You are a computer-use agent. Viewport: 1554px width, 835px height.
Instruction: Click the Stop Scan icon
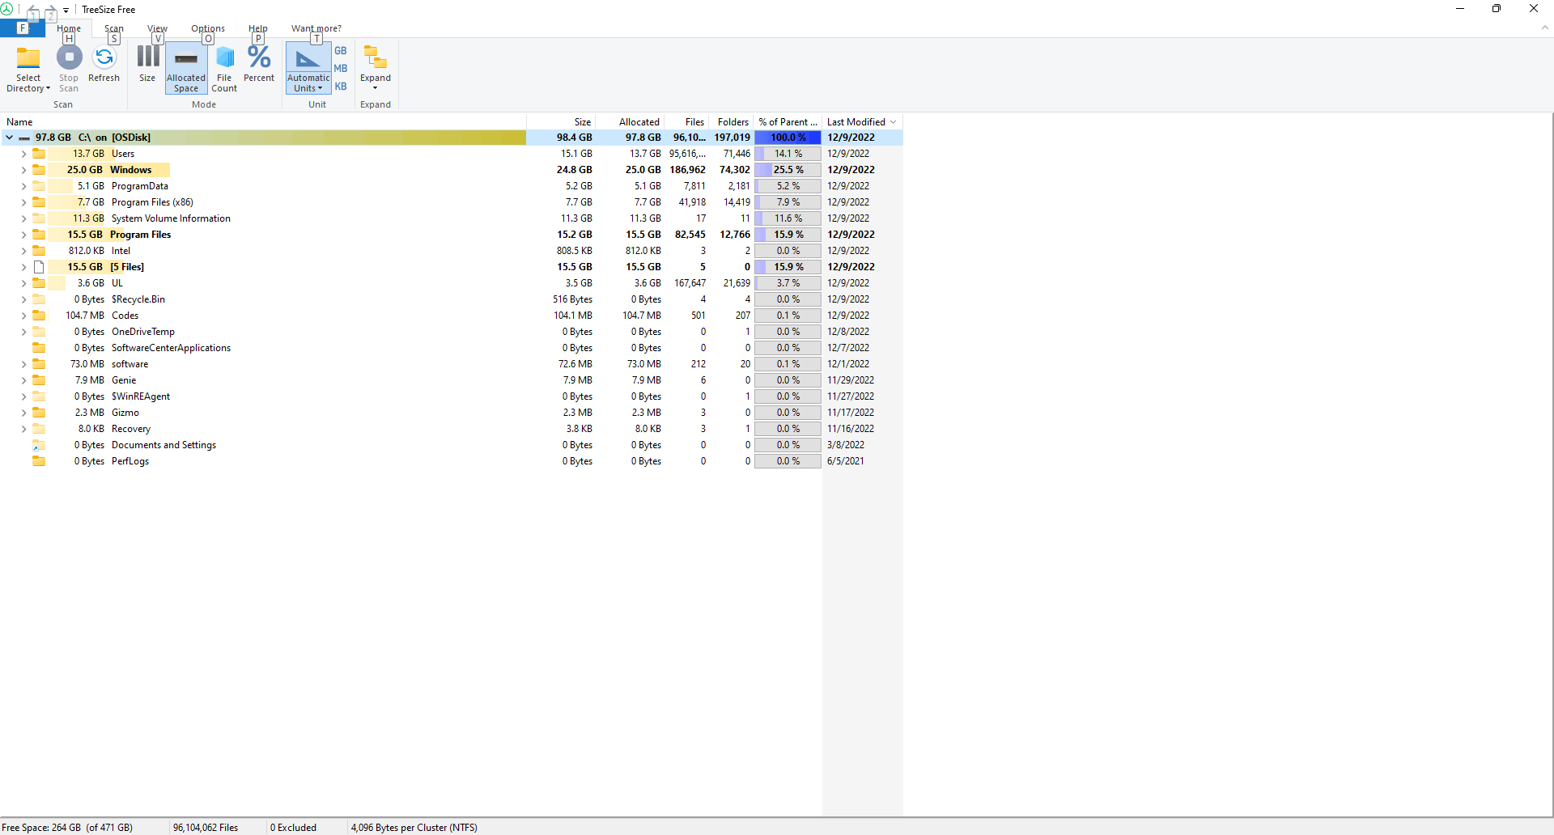[69, 57]
